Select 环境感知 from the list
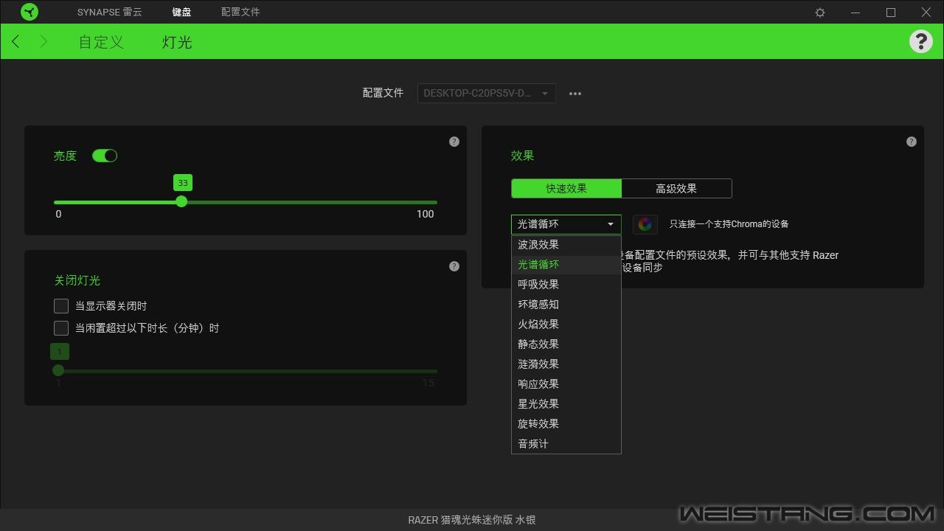944x531 pixels. pos(566,305)
